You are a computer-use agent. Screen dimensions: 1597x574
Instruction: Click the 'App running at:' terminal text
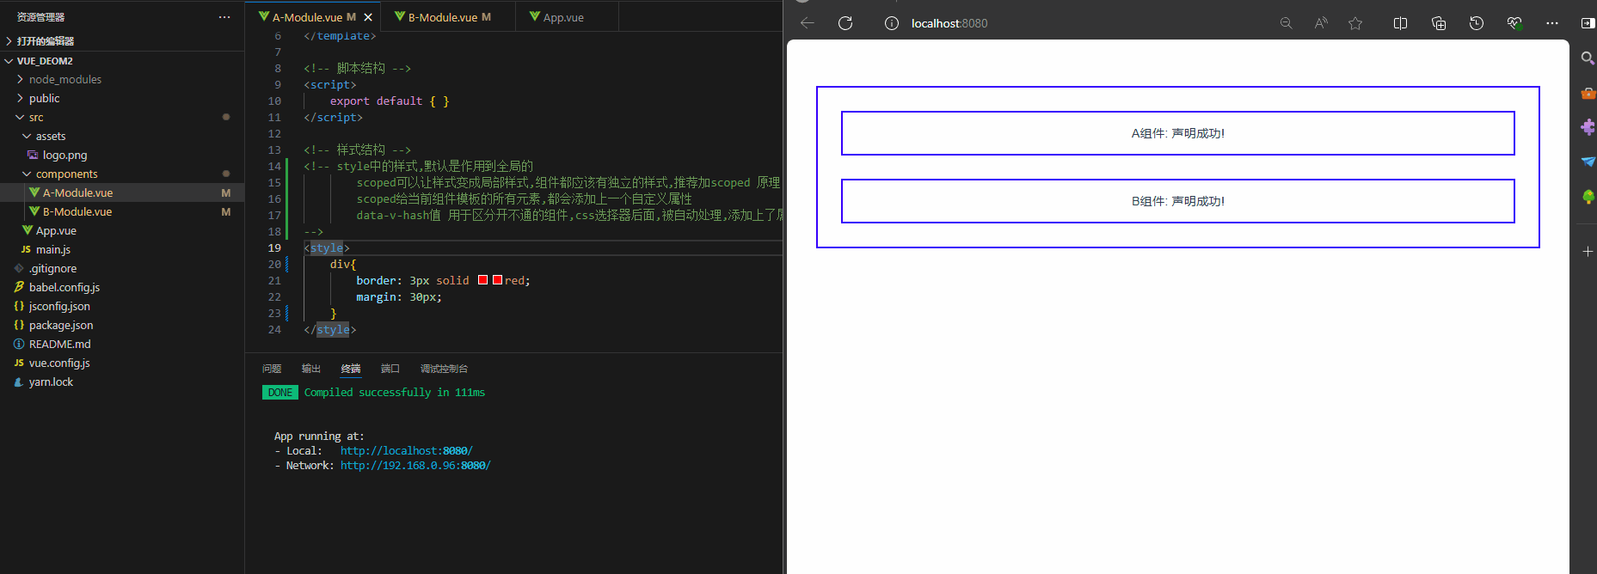pyautogui.click(x=319, y=436)
